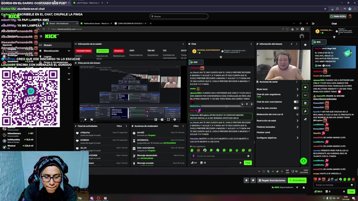Play the stream preview video
This screenshot has height=201, width=358.
(x=85, y=119)
